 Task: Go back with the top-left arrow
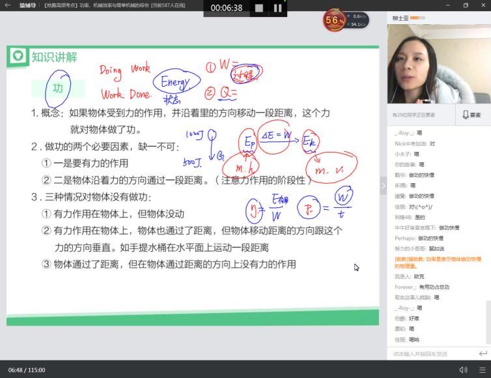pos(8,5)
